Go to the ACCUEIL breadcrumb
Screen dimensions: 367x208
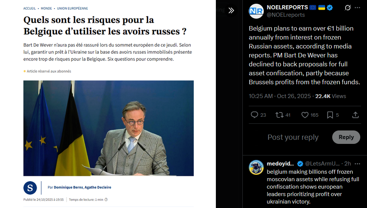pos(30,9)
